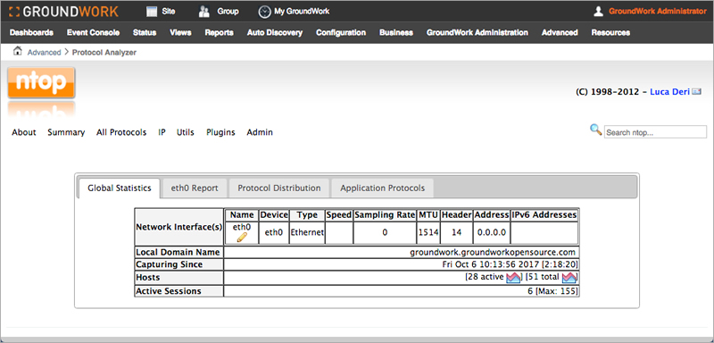Click the Group label in header
714x343 pixels.
click(x=228, y=12)
